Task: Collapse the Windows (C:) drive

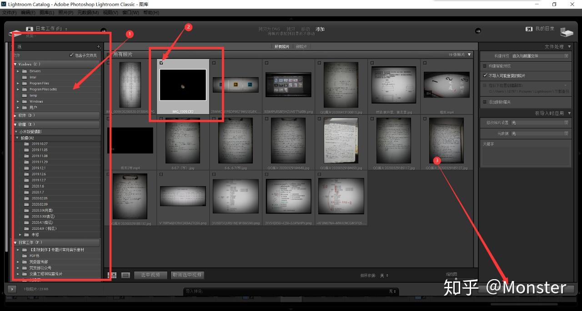Action: point(15,64)
